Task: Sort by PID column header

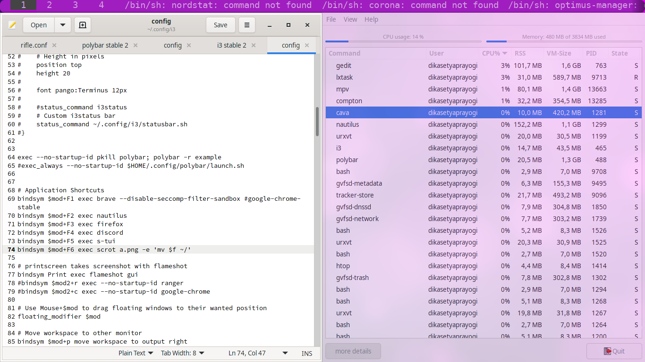Action: (595, 53)
